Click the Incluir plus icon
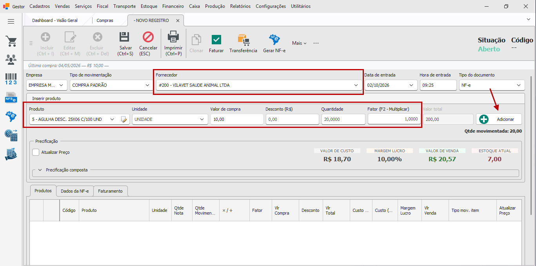The image size is (536, 266). pyautogui.click(x=45, y=37)
